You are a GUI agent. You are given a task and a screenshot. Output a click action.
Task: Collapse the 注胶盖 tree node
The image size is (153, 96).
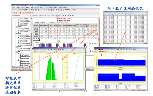point(16,27)
